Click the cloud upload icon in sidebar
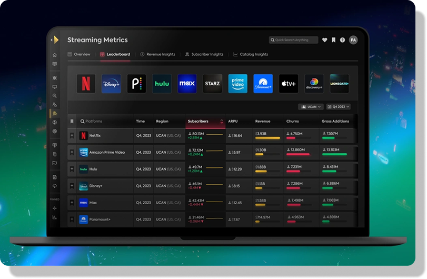 click(x=55, y=186)
